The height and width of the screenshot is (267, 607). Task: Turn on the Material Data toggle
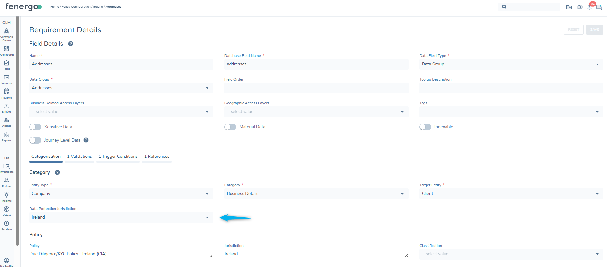tap(230, 127)
